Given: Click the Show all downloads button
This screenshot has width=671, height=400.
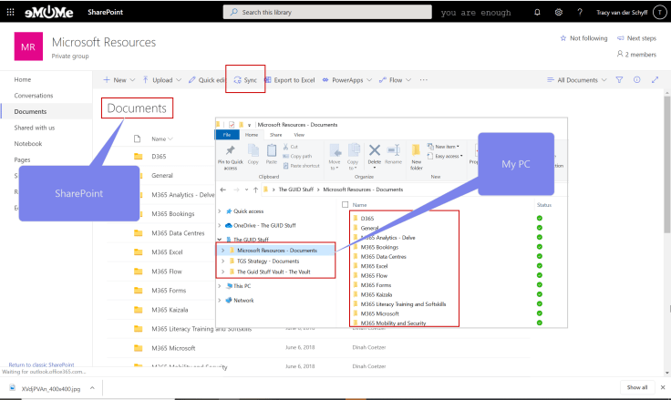Looking at the screenshot, I should point(636,387).
